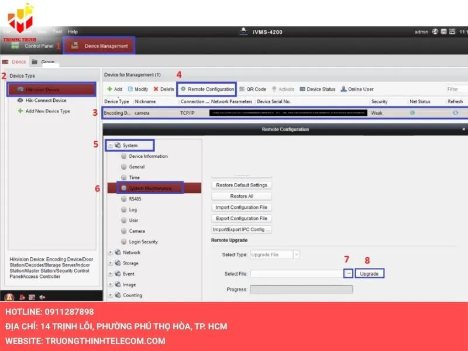Show Online User list
Viewport: 468px width, 351px height.
[x=343, y=90]
